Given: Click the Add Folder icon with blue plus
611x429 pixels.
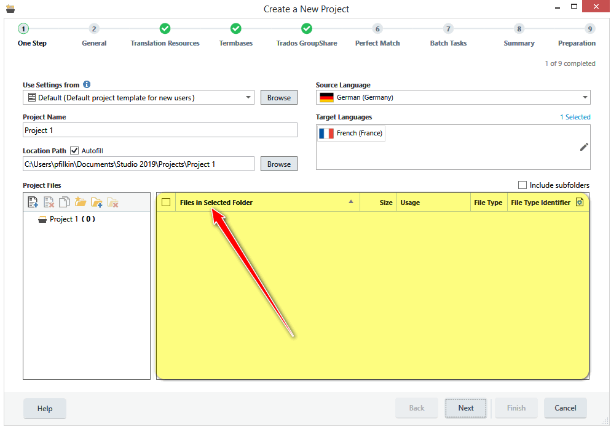Looking at the screenshot, I should tap(97, 202).
